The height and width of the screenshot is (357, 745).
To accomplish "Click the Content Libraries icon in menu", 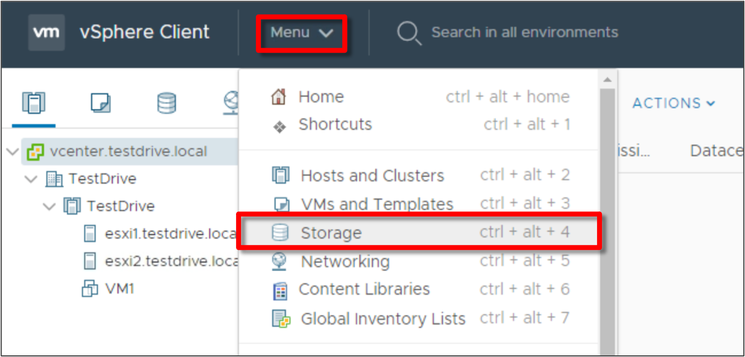I will (280, 290).
